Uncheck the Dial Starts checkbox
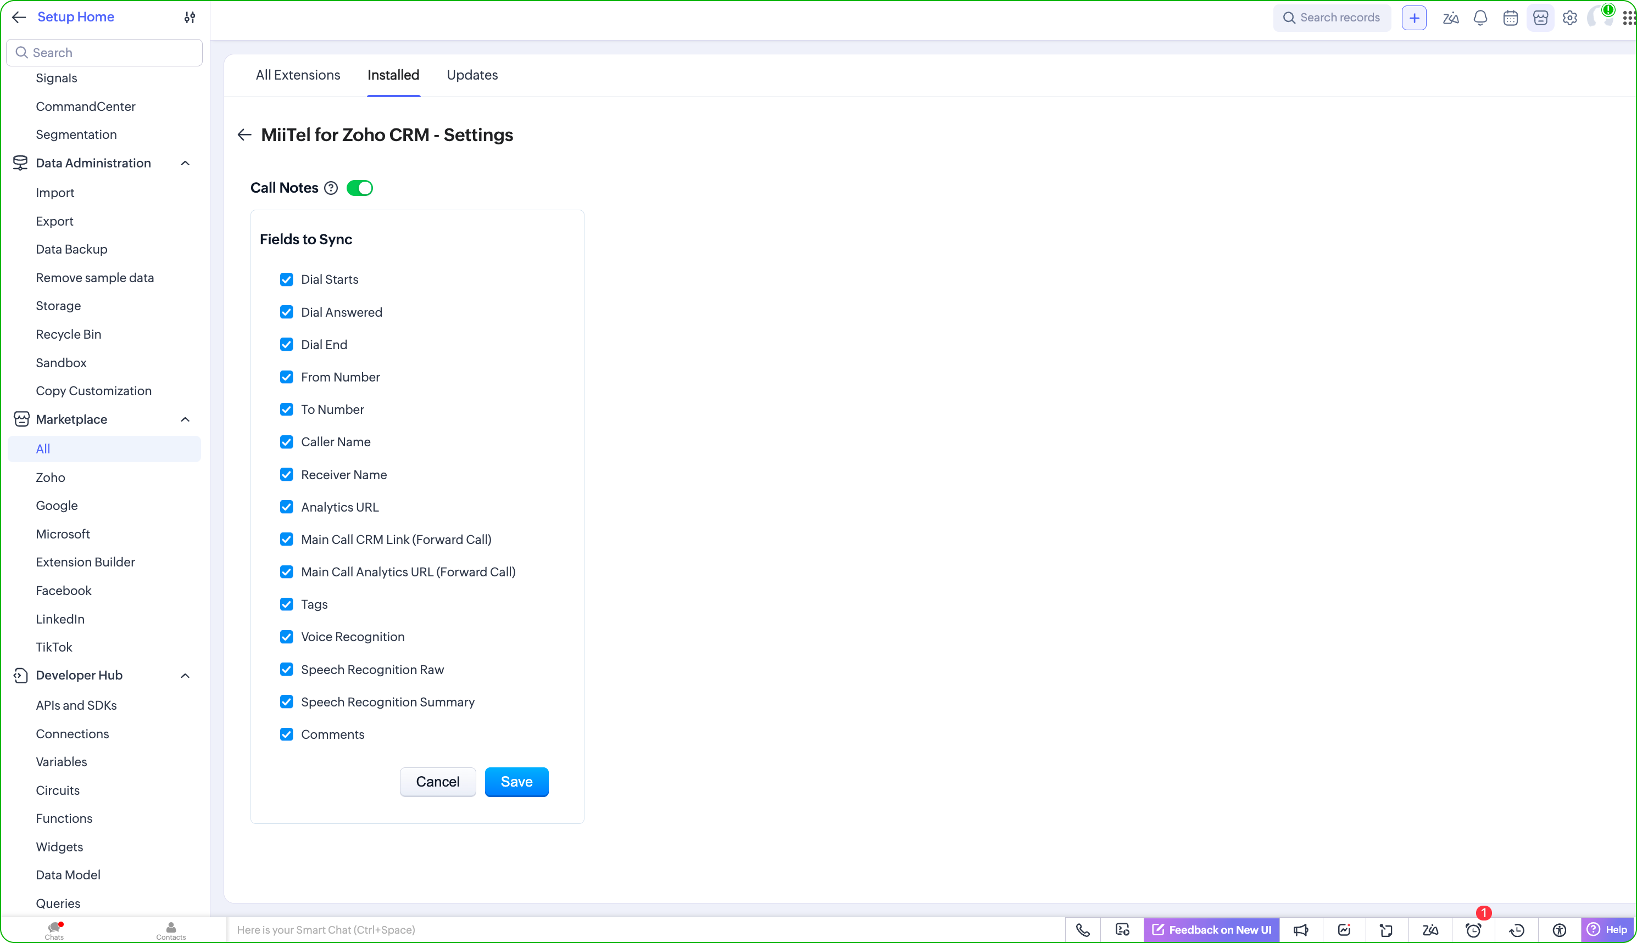Screen dimensions: 1637x943 (286, 279)
